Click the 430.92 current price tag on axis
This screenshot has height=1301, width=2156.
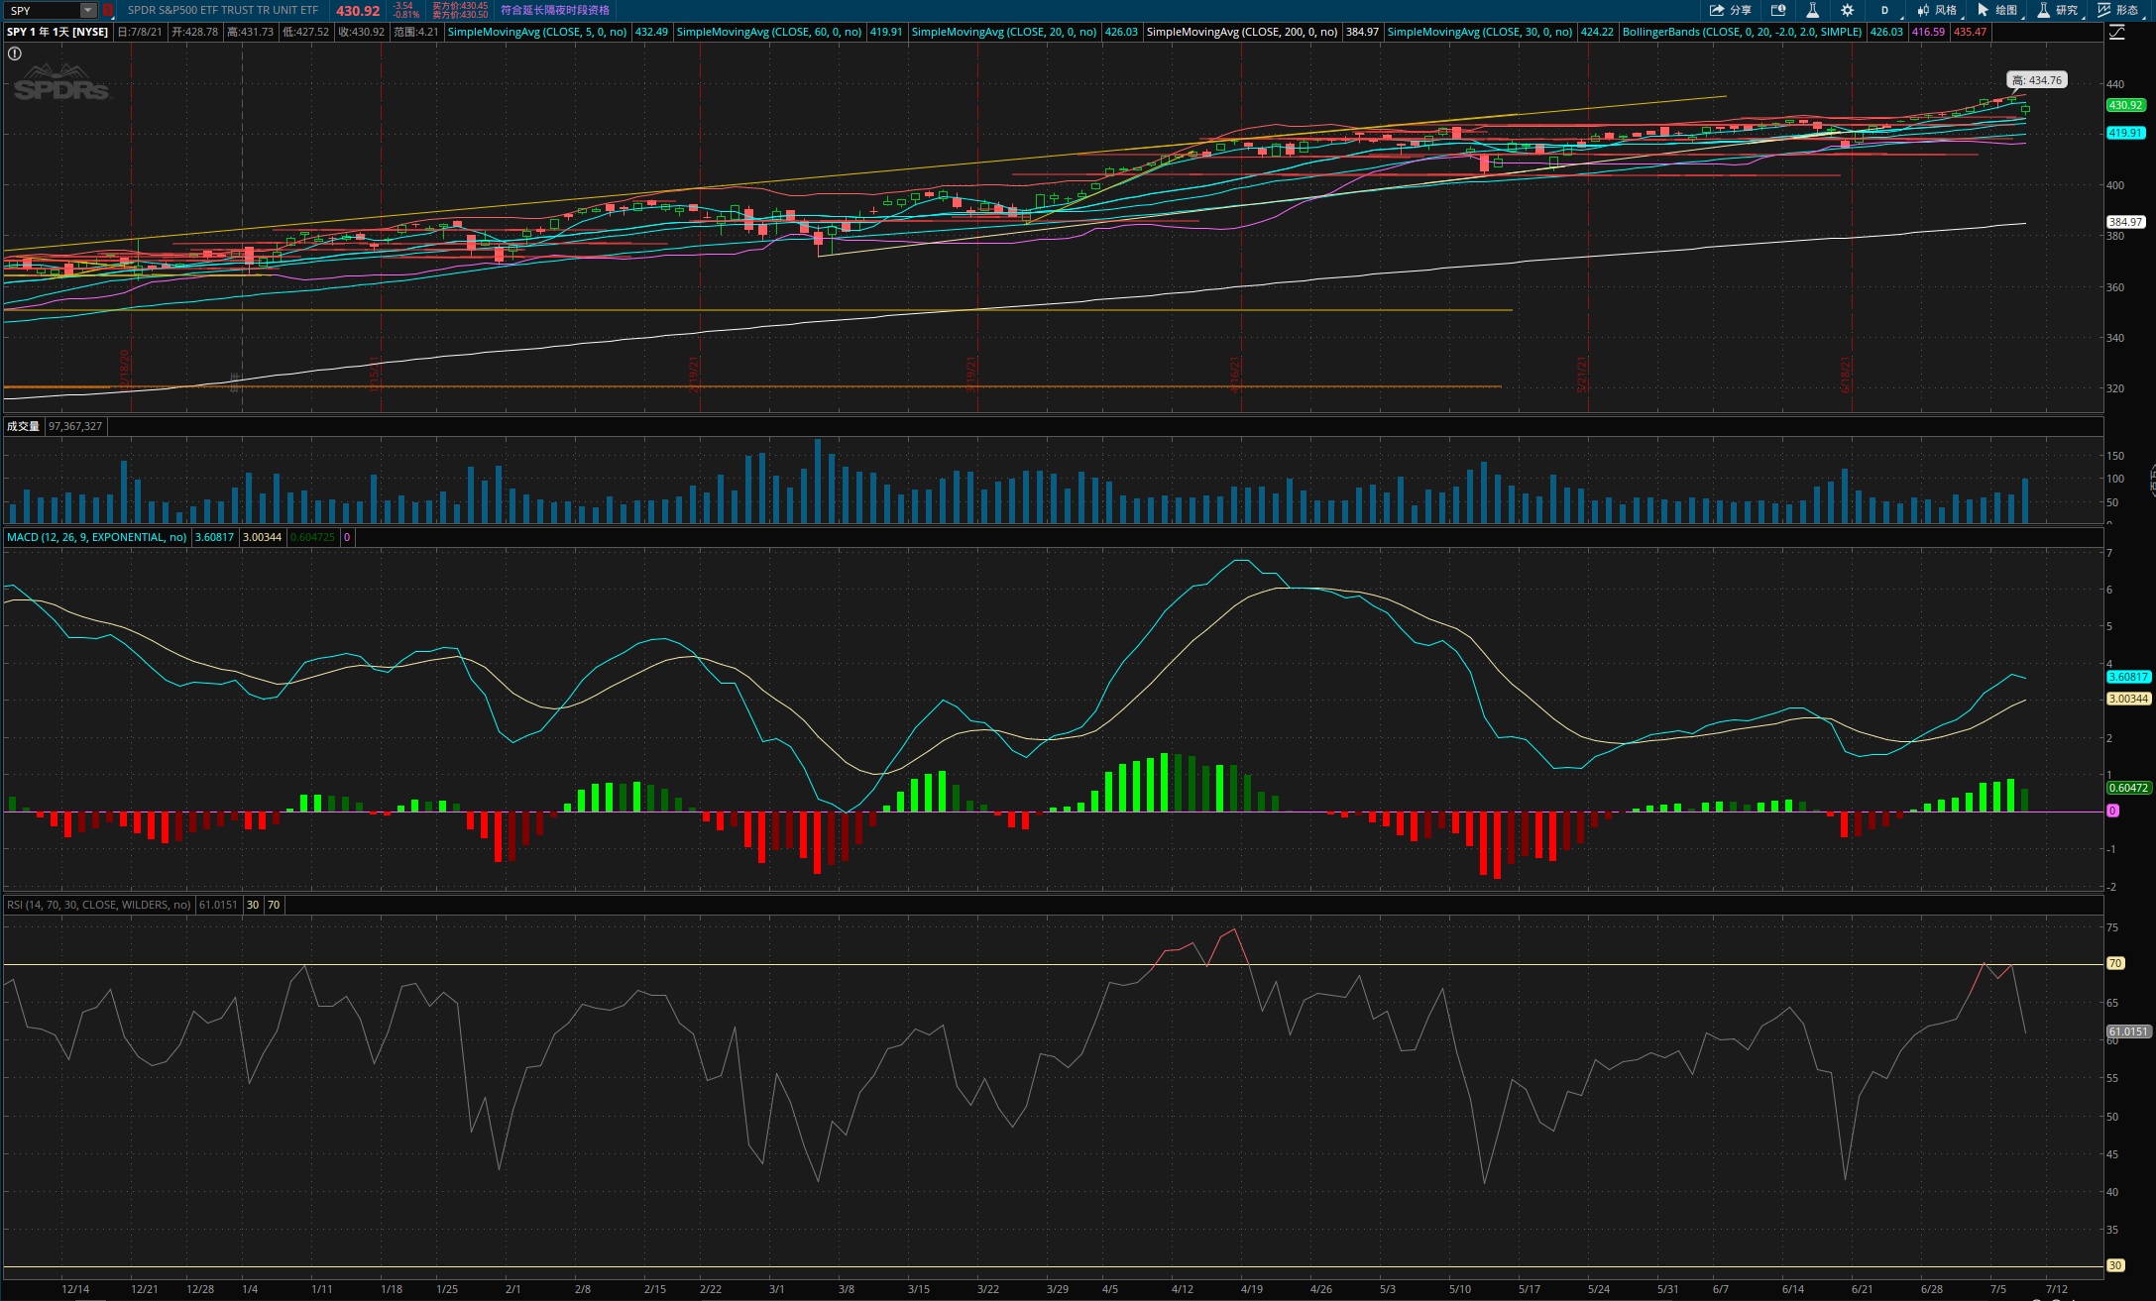[x=2125, y=105]
